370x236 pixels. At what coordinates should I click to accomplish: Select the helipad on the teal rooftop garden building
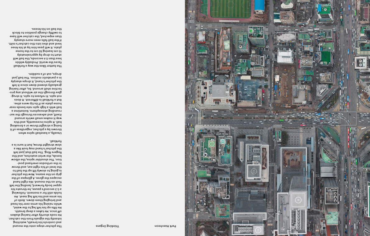222,142
